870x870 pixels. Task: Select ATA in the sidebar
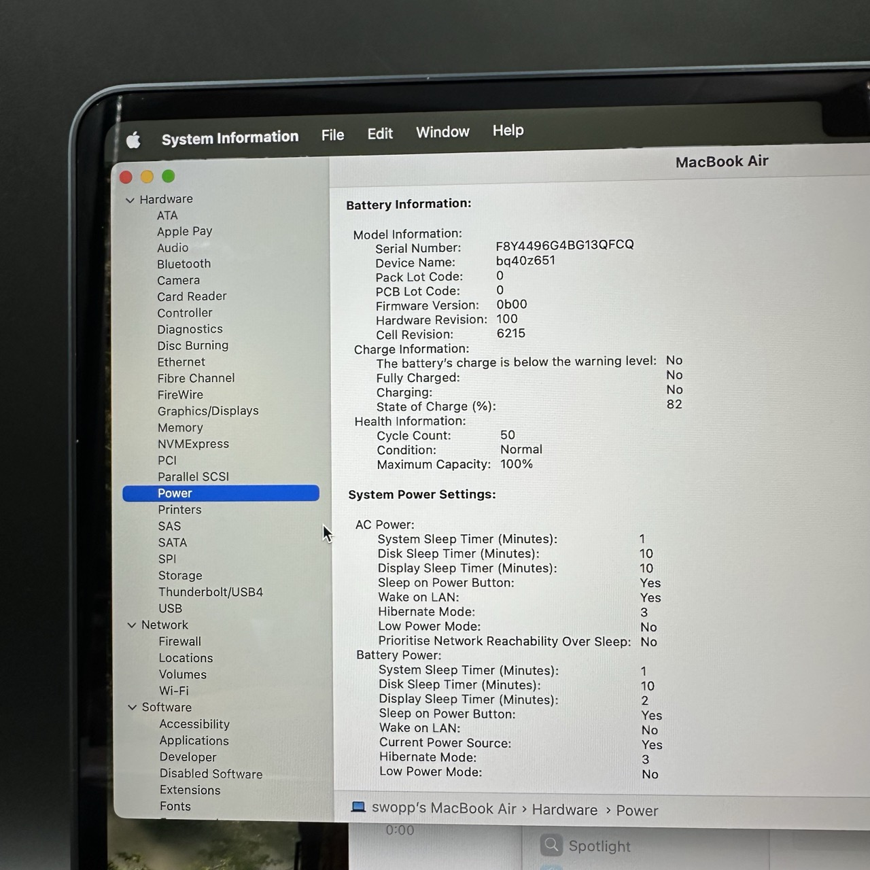pyautogui.click(x=167, y=215)
